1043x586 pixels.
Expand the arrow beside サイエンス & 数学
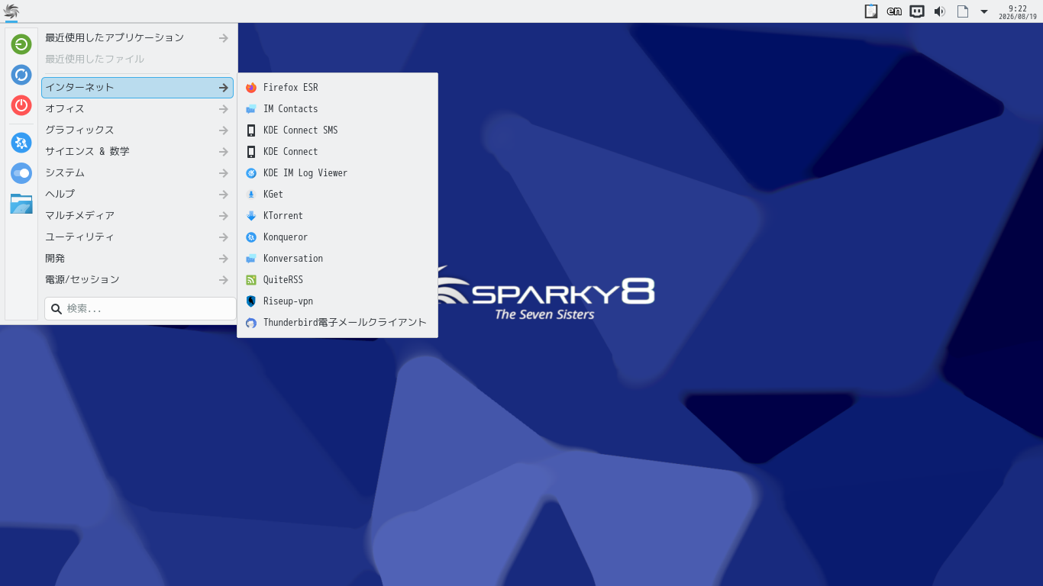point(223,152)
